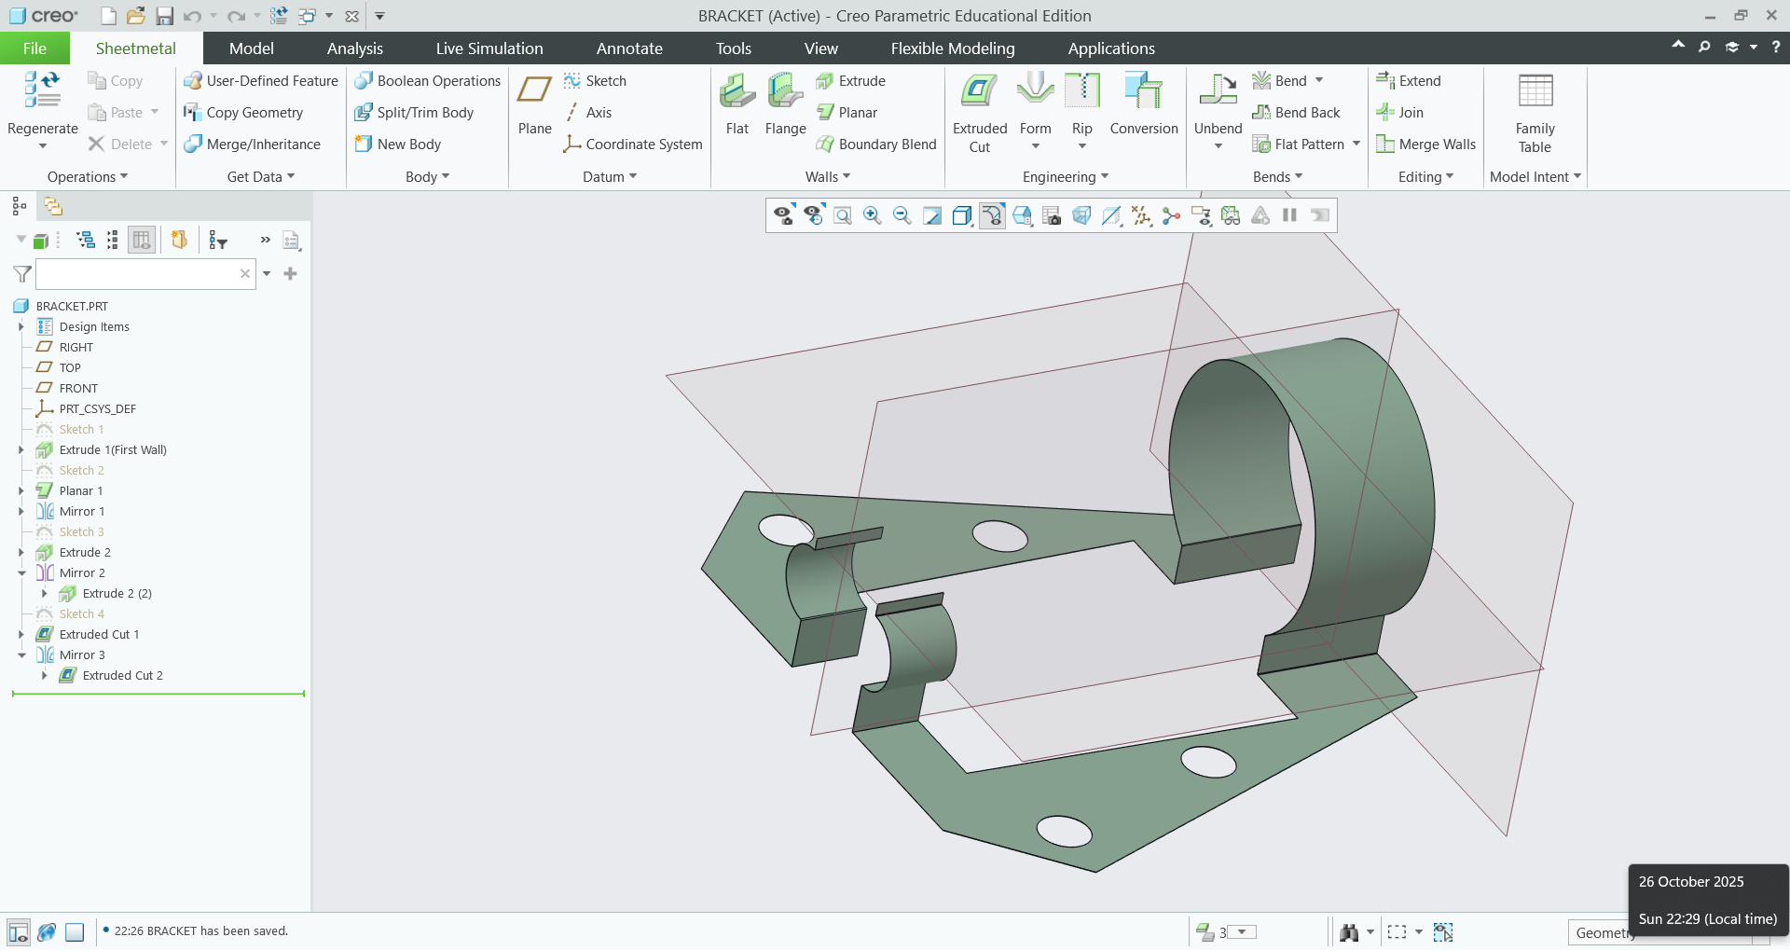This screenshot has height=951, width=1790.
Task: Toggle the web browser pane
Action: [x=47, y=931]
